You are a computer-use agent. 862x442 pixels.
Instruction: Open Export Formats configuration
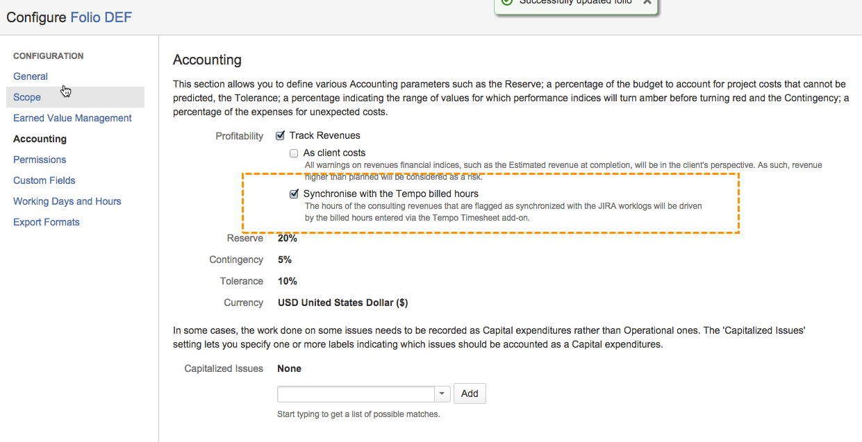click(47, 222)
